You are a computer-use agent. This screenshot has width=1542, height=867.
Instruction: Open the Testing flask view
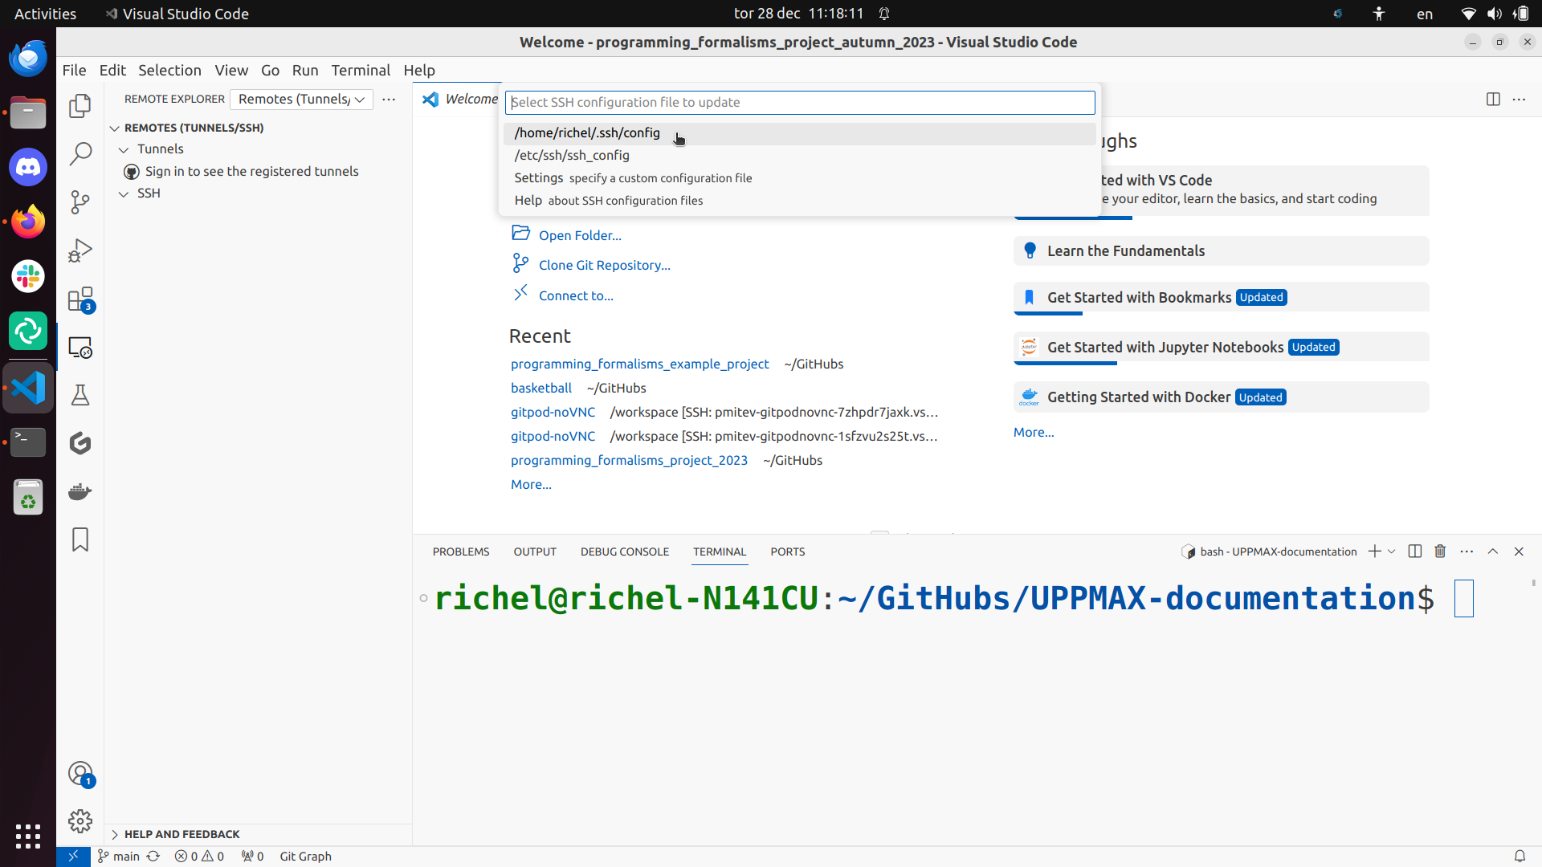point(80,395)
